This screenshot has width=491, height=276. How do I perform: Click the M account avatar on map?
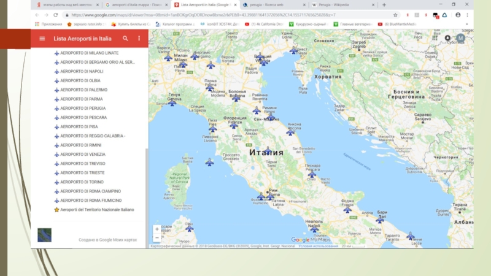tap(461, 37)
